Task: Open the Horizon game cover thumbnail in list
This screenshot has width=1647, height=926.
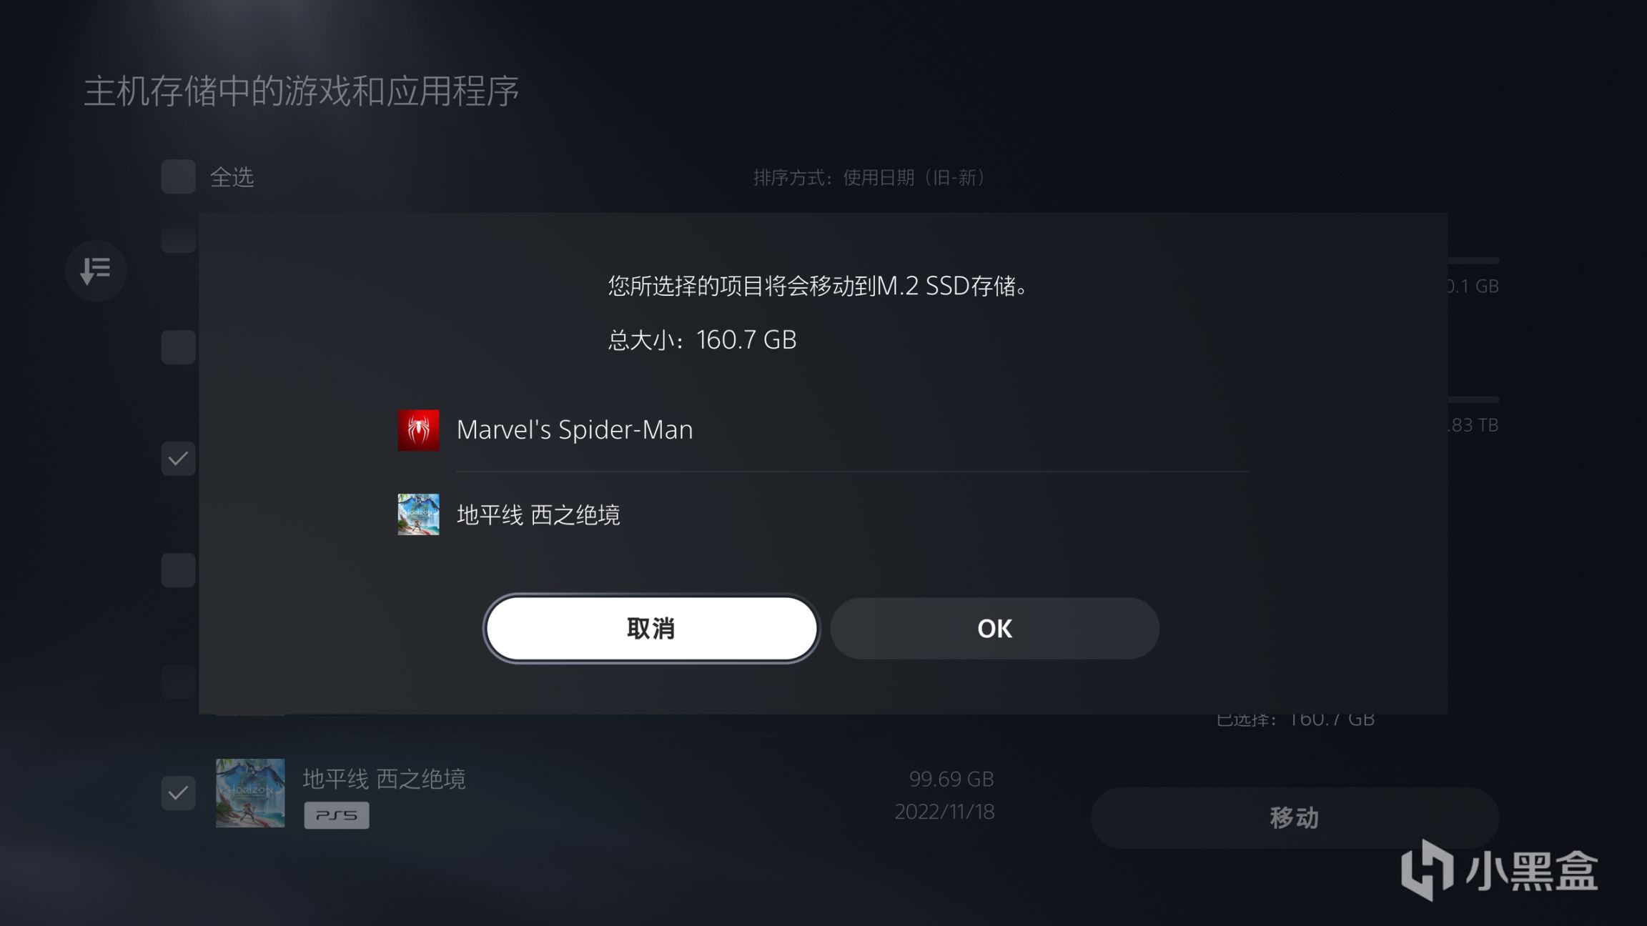Action: (250, 793)
